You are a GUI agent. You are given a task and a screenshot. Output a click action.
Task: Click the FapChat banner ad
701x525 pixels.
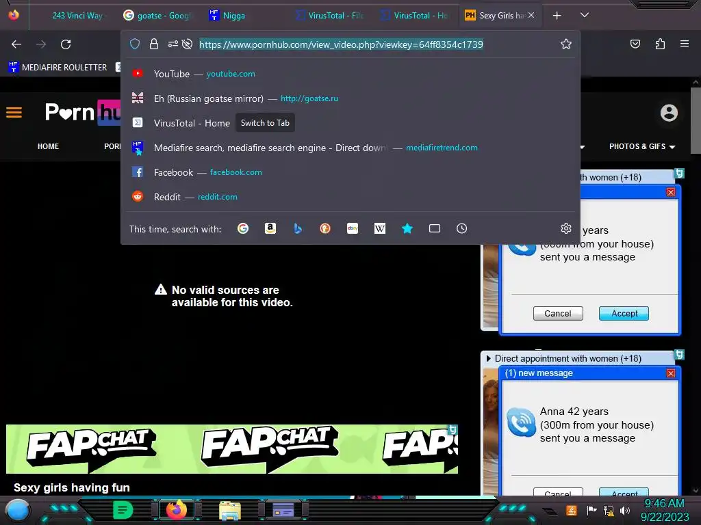click(232, 448)
